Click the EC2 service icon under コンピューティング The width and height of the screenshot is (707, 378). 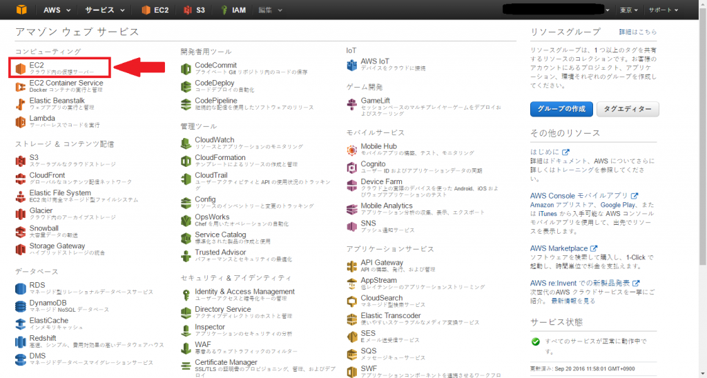coord(21,68)
